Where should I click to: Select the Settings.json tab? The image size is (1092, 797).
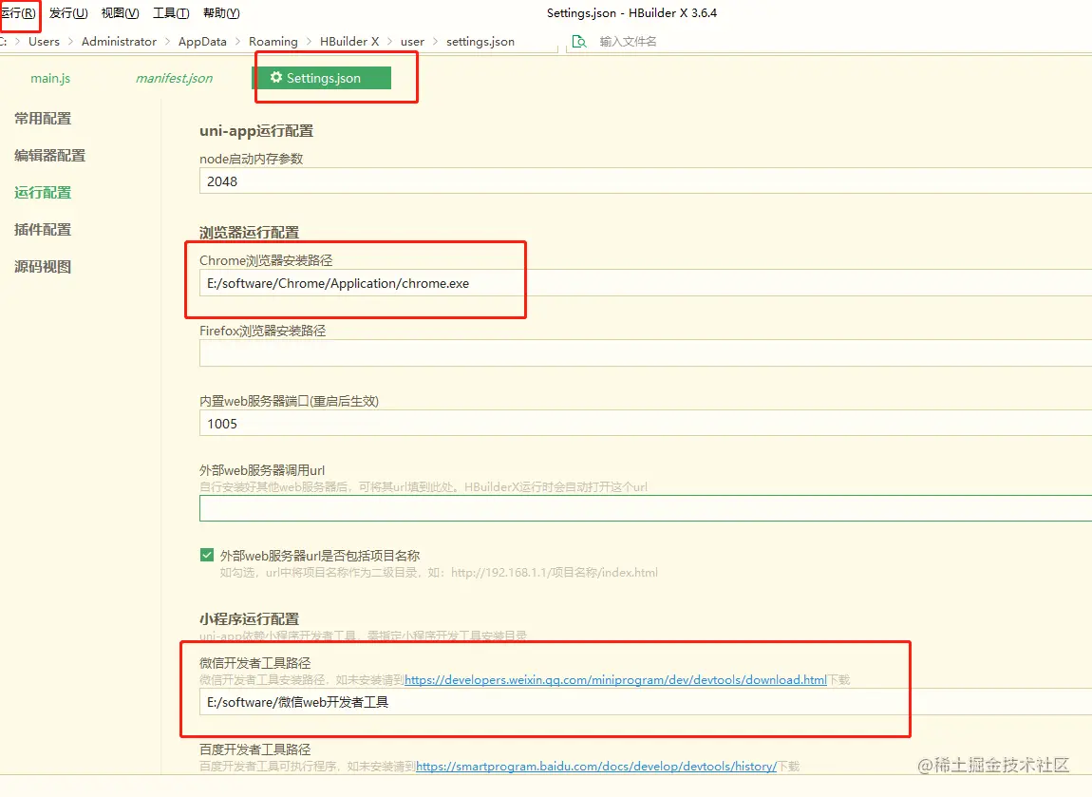321,78
